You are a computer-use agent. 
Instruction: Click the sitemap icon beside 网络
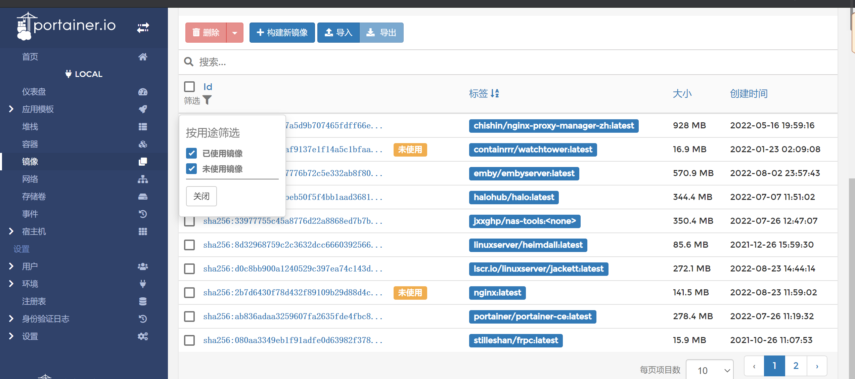point(143,179)
